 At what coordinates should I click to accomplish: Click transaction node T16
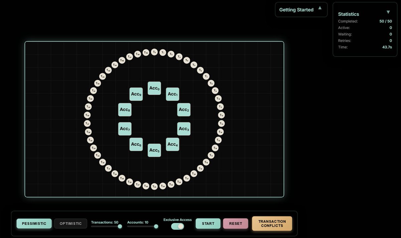tap(215, 148)
